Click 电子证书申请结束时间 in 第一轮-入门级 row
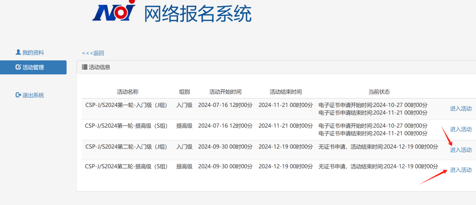 click(373, 113)
